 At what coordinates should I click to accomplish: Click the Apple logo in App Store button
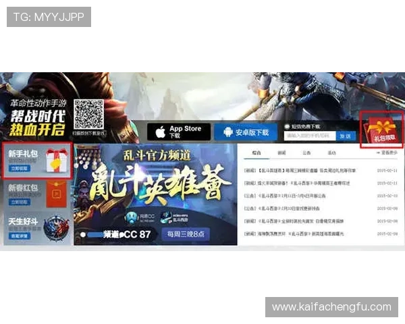pyautogui.click(x=161, y=132)
